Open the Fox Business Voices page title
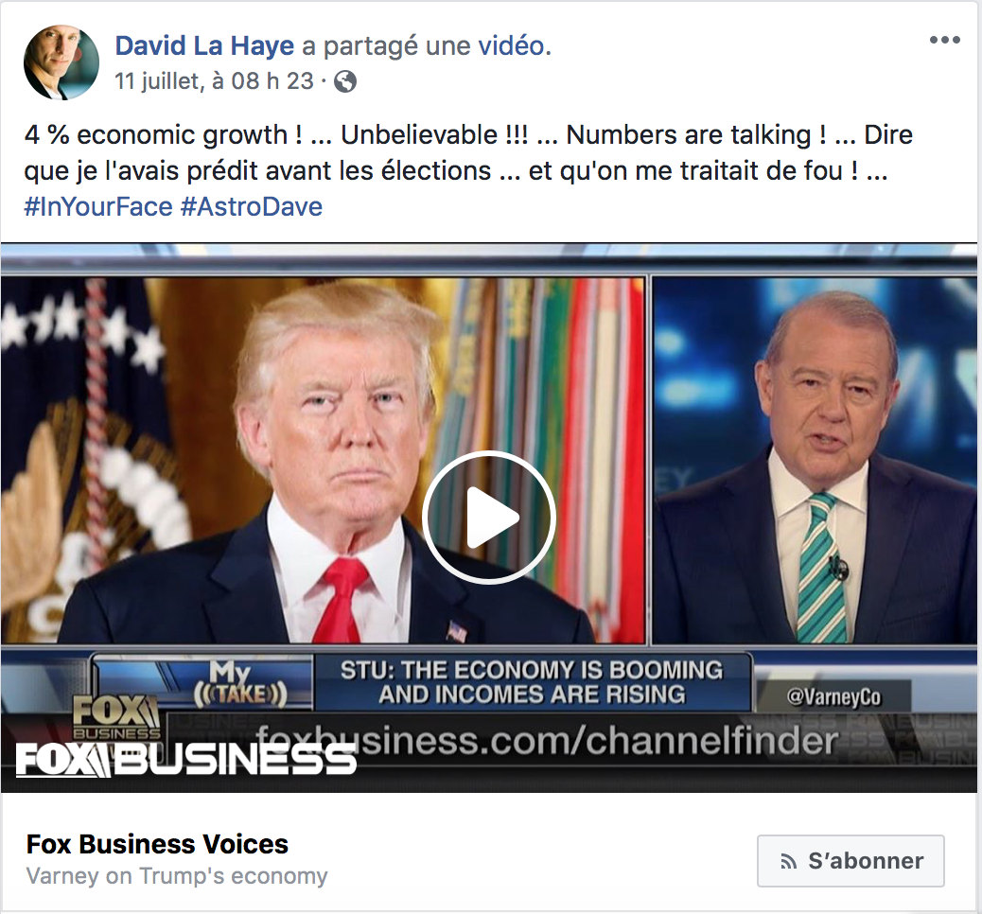The height and width of the screenshot is (914, 982). 157,845
